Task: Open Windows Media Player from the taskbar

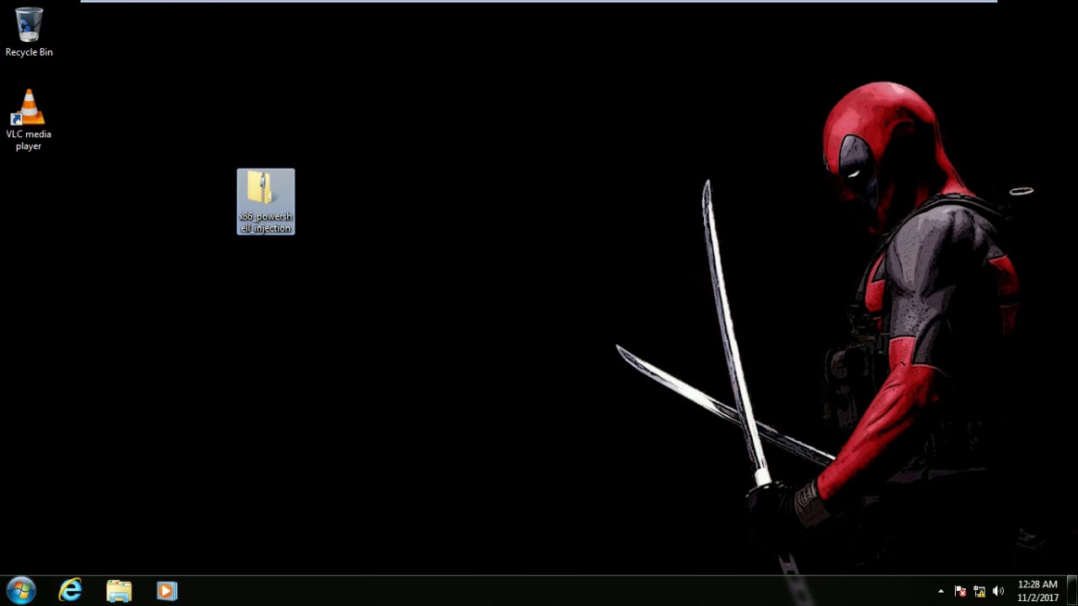Action: tap(167, 591)
